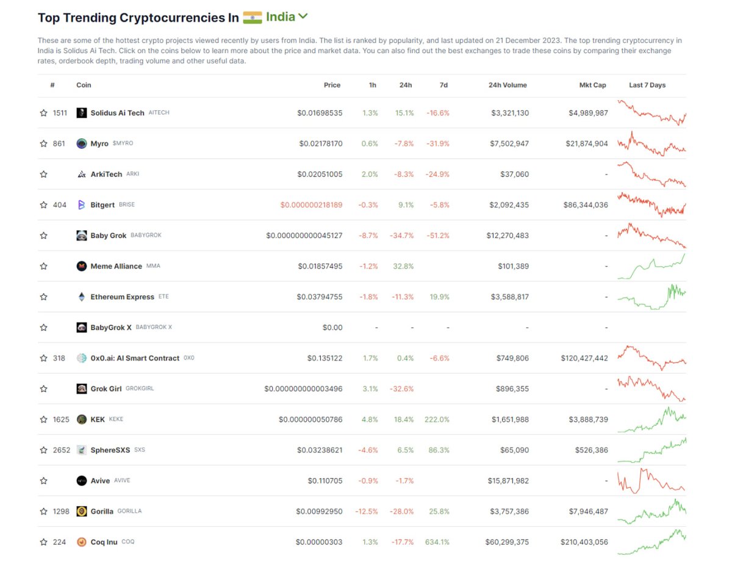Click the BabyGrok X coin logo
The width and height of the screenshot is (732, 564).
point(82,327)
